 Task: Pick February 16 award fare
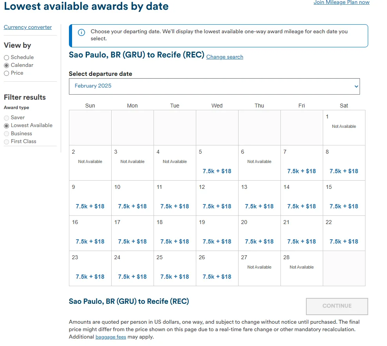(x=90, y=242)
